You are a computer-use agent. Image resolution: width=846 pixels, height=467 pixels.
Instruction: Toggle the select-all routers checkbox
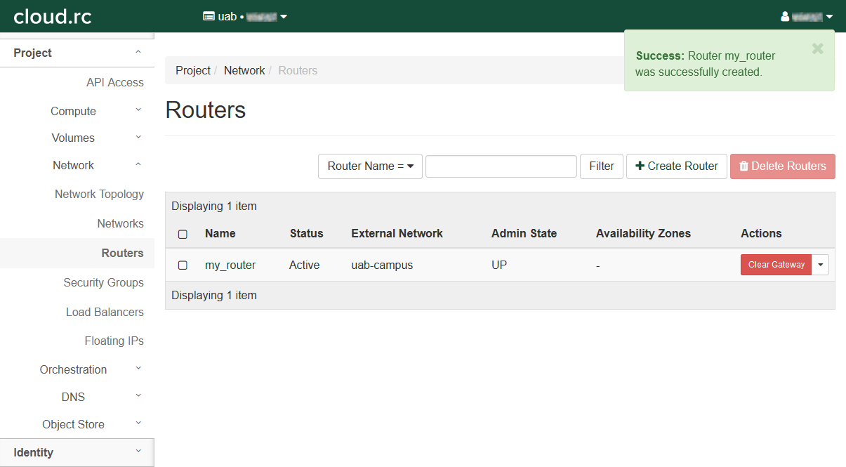point(183,234)
